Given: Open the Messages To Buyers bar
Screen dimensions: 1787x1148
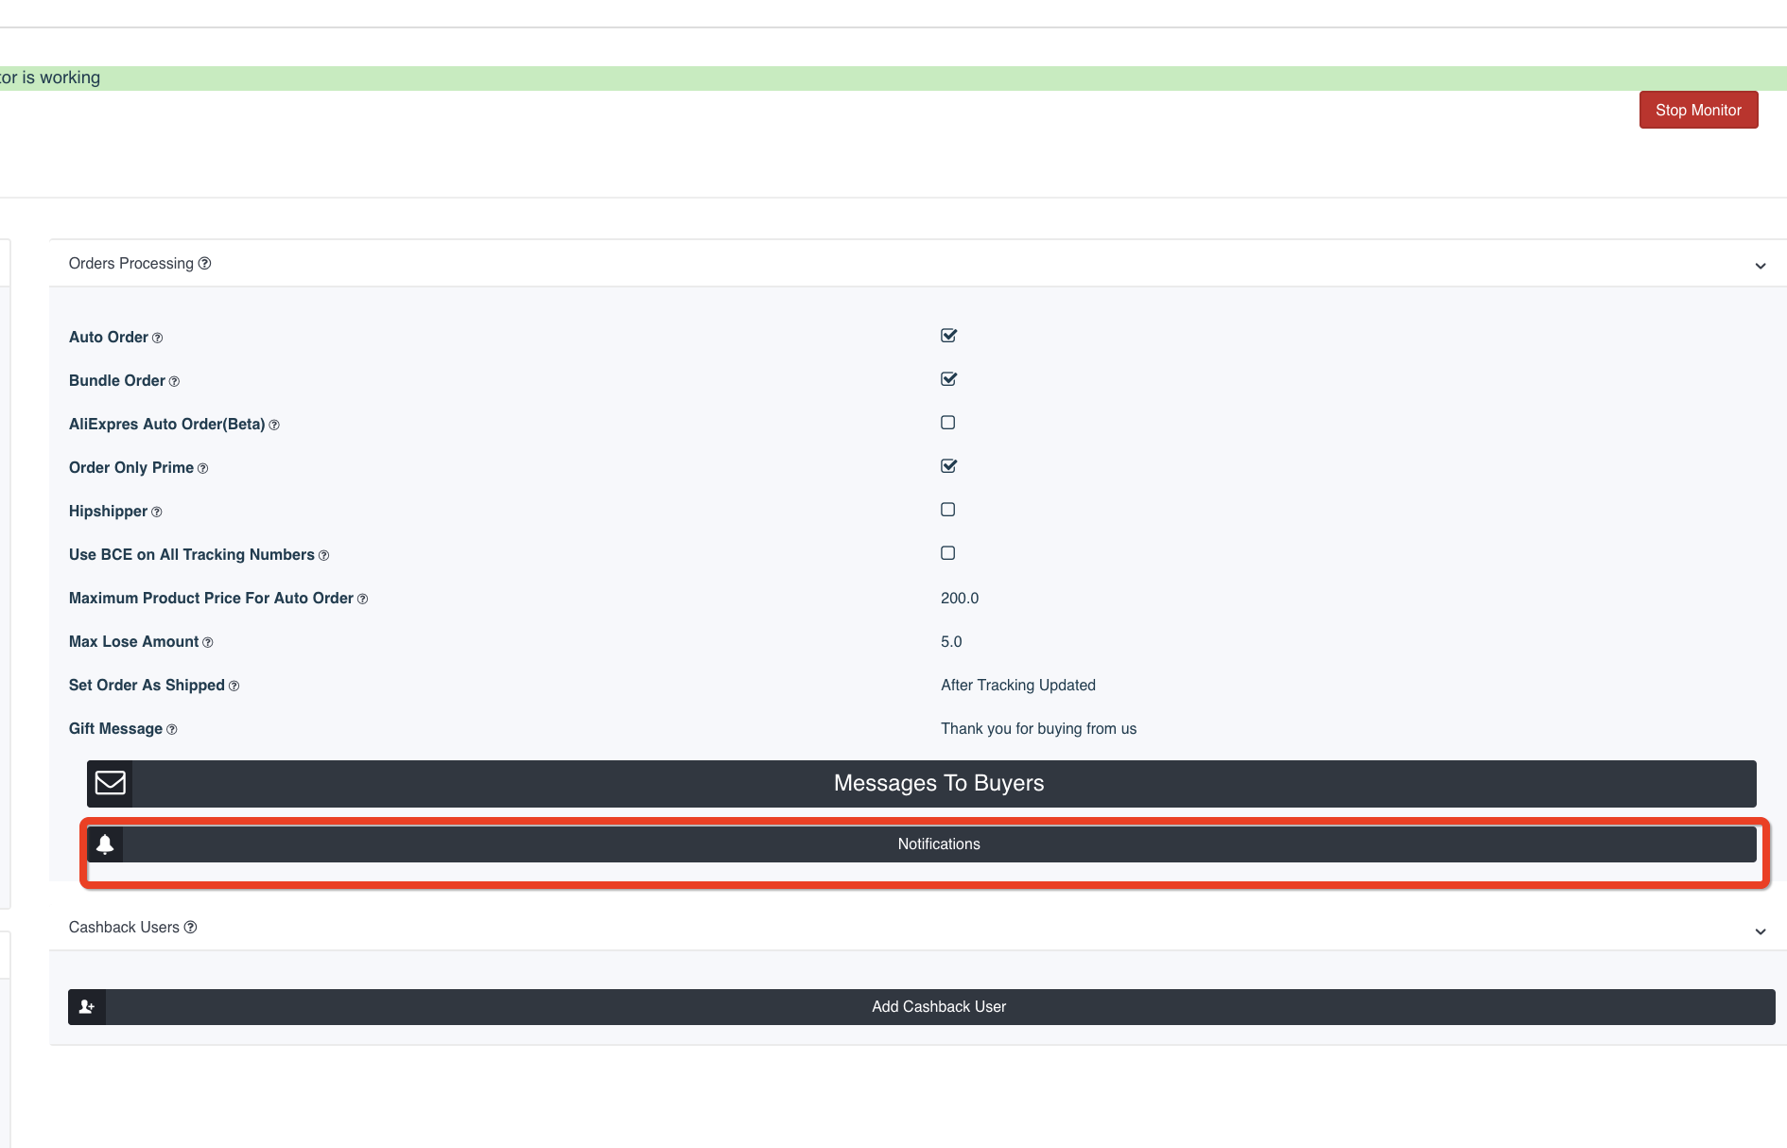Looking at the screenshot, I should (x=922, y=784).
